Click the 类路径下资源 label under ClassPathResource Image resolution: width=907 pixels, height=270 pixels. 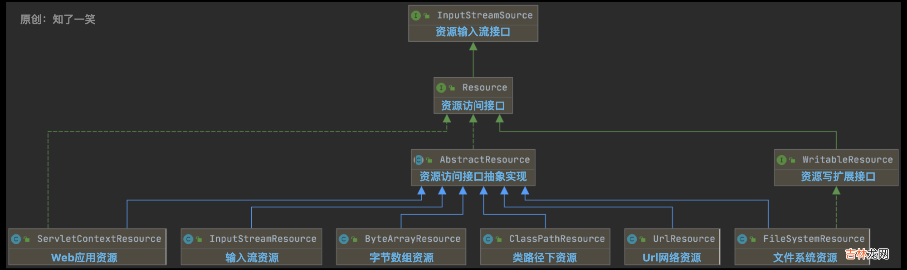(545, 258)
